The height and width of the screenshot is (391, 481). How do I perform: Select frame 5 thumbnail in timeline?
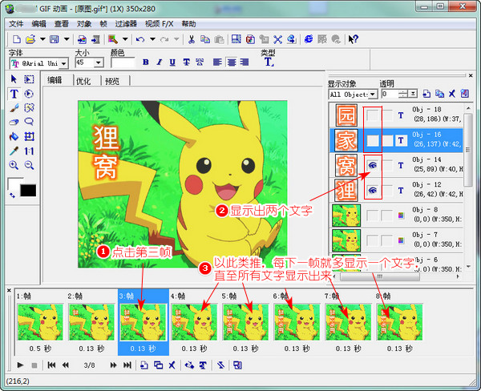(x=246, y=322)
